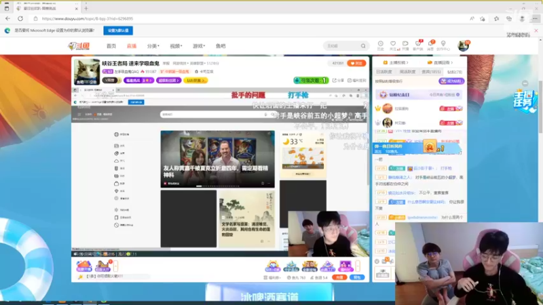
Task: Open the 我要开播 gift-bar icon
Action: [x=83, y=266]
